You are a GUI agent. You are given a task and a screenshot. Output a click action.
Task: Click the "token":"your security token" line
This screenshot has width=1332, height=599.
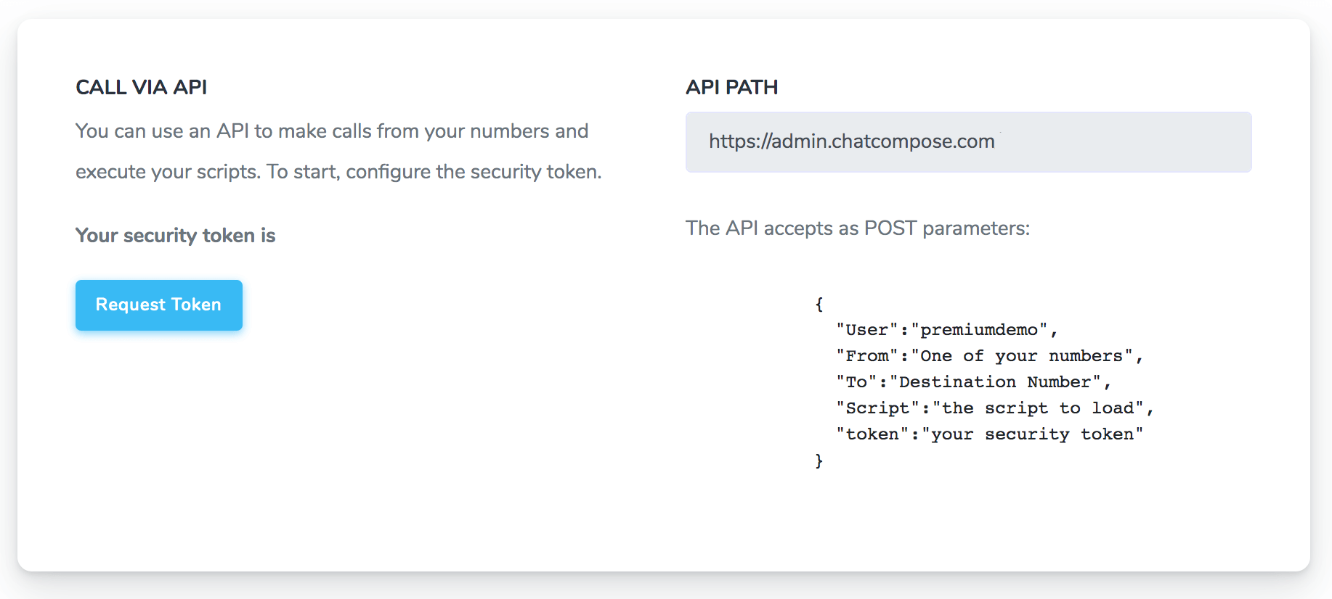tap(990, 434)
